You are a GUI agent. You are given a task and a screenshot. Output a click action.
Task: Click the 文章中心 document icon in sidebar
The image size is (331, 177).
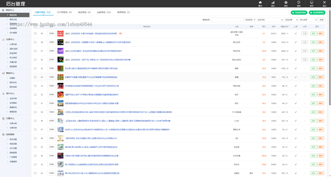(x=3, y=118)
